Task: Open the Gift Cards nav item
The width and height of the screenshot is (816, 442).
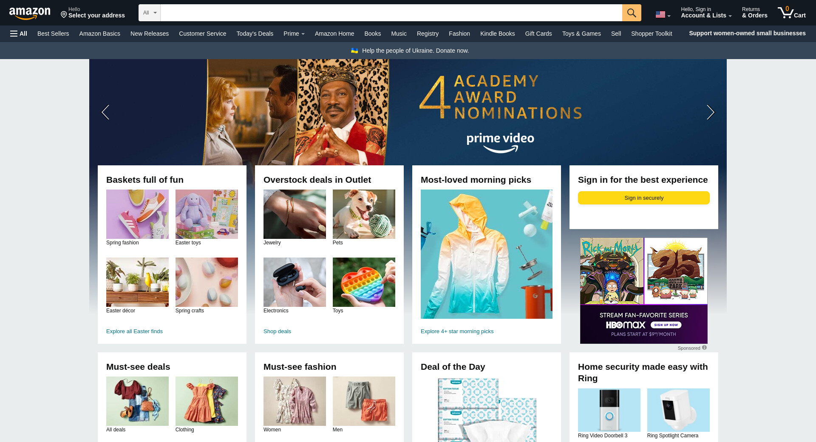Action: pyautogui.click(x=538, y=34)
